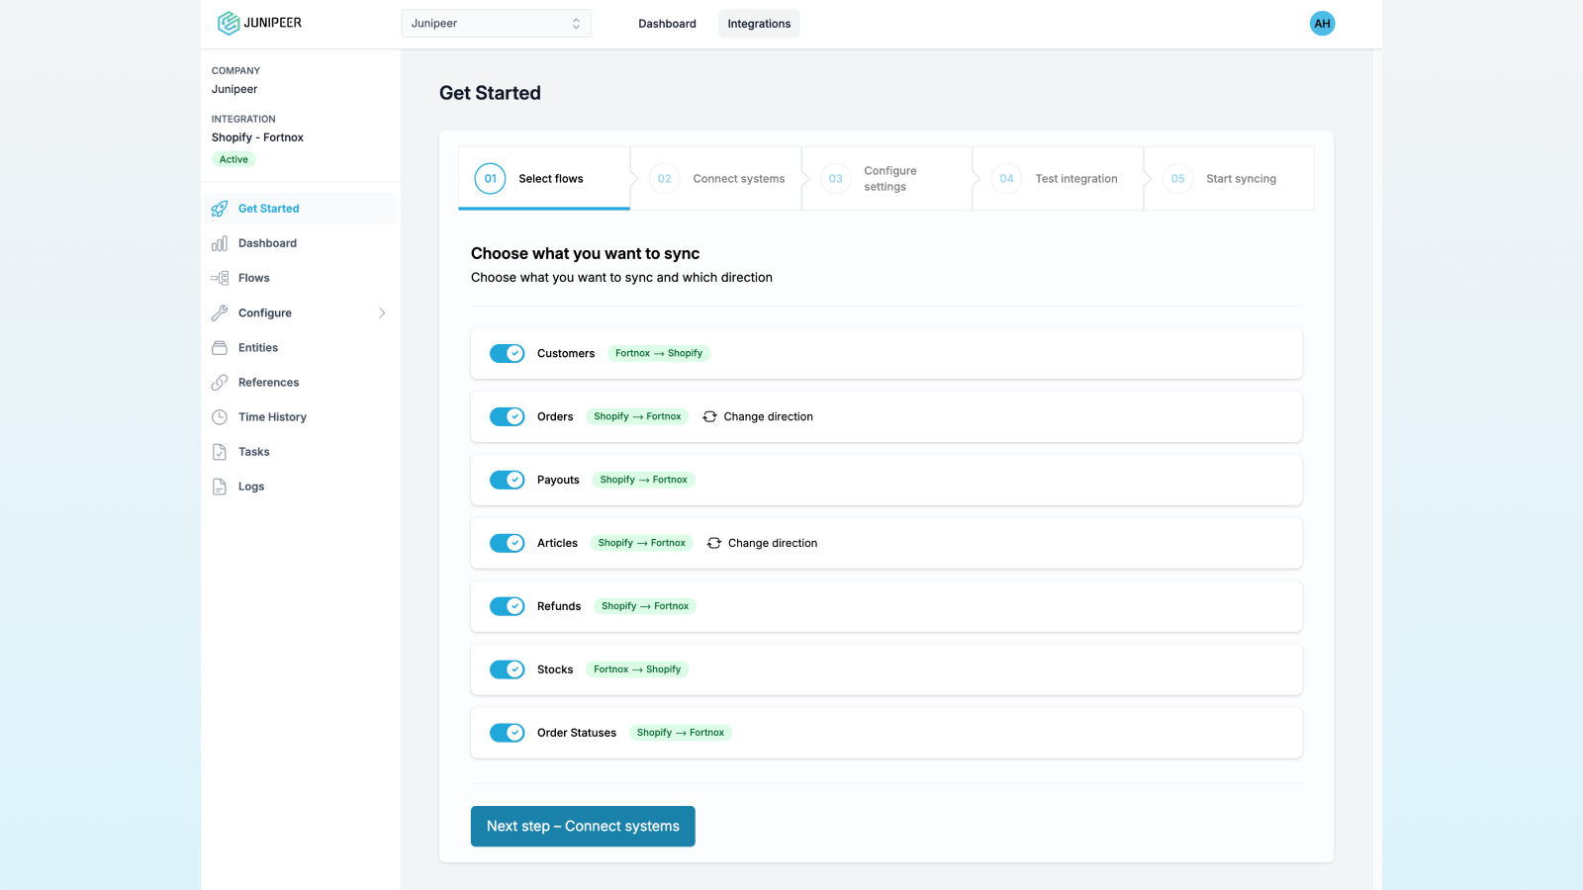Go to the Test integration step tab
Screen dimensions: 1583x890
(x=1059, y=179)
